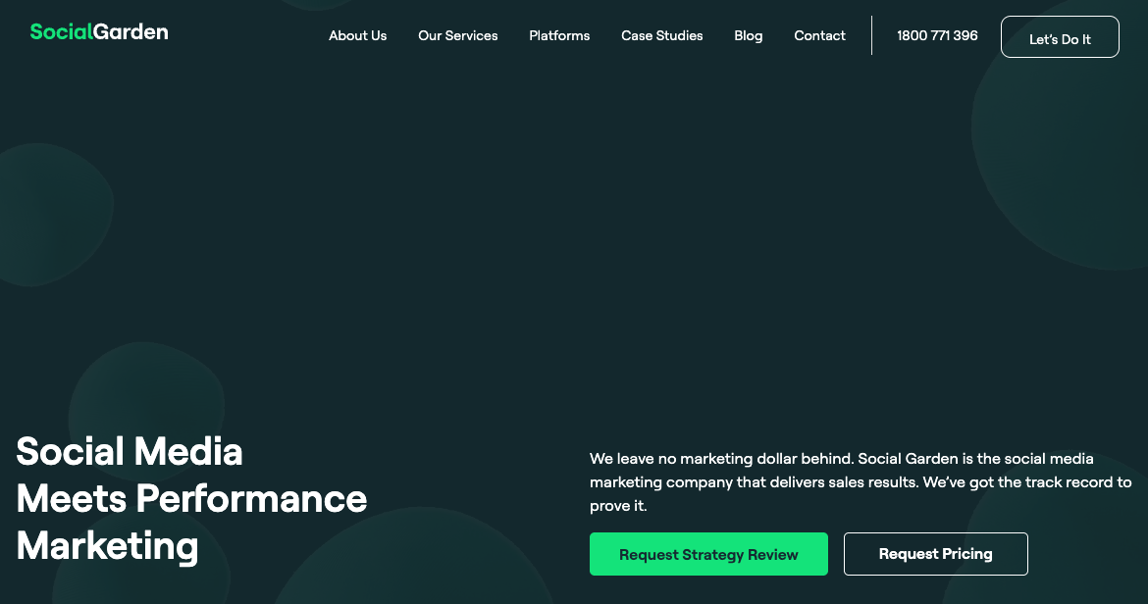The height and width of the screenshot is (604, 1148).
Task: Click the SocialGarden logo
Action: (99, 31)
